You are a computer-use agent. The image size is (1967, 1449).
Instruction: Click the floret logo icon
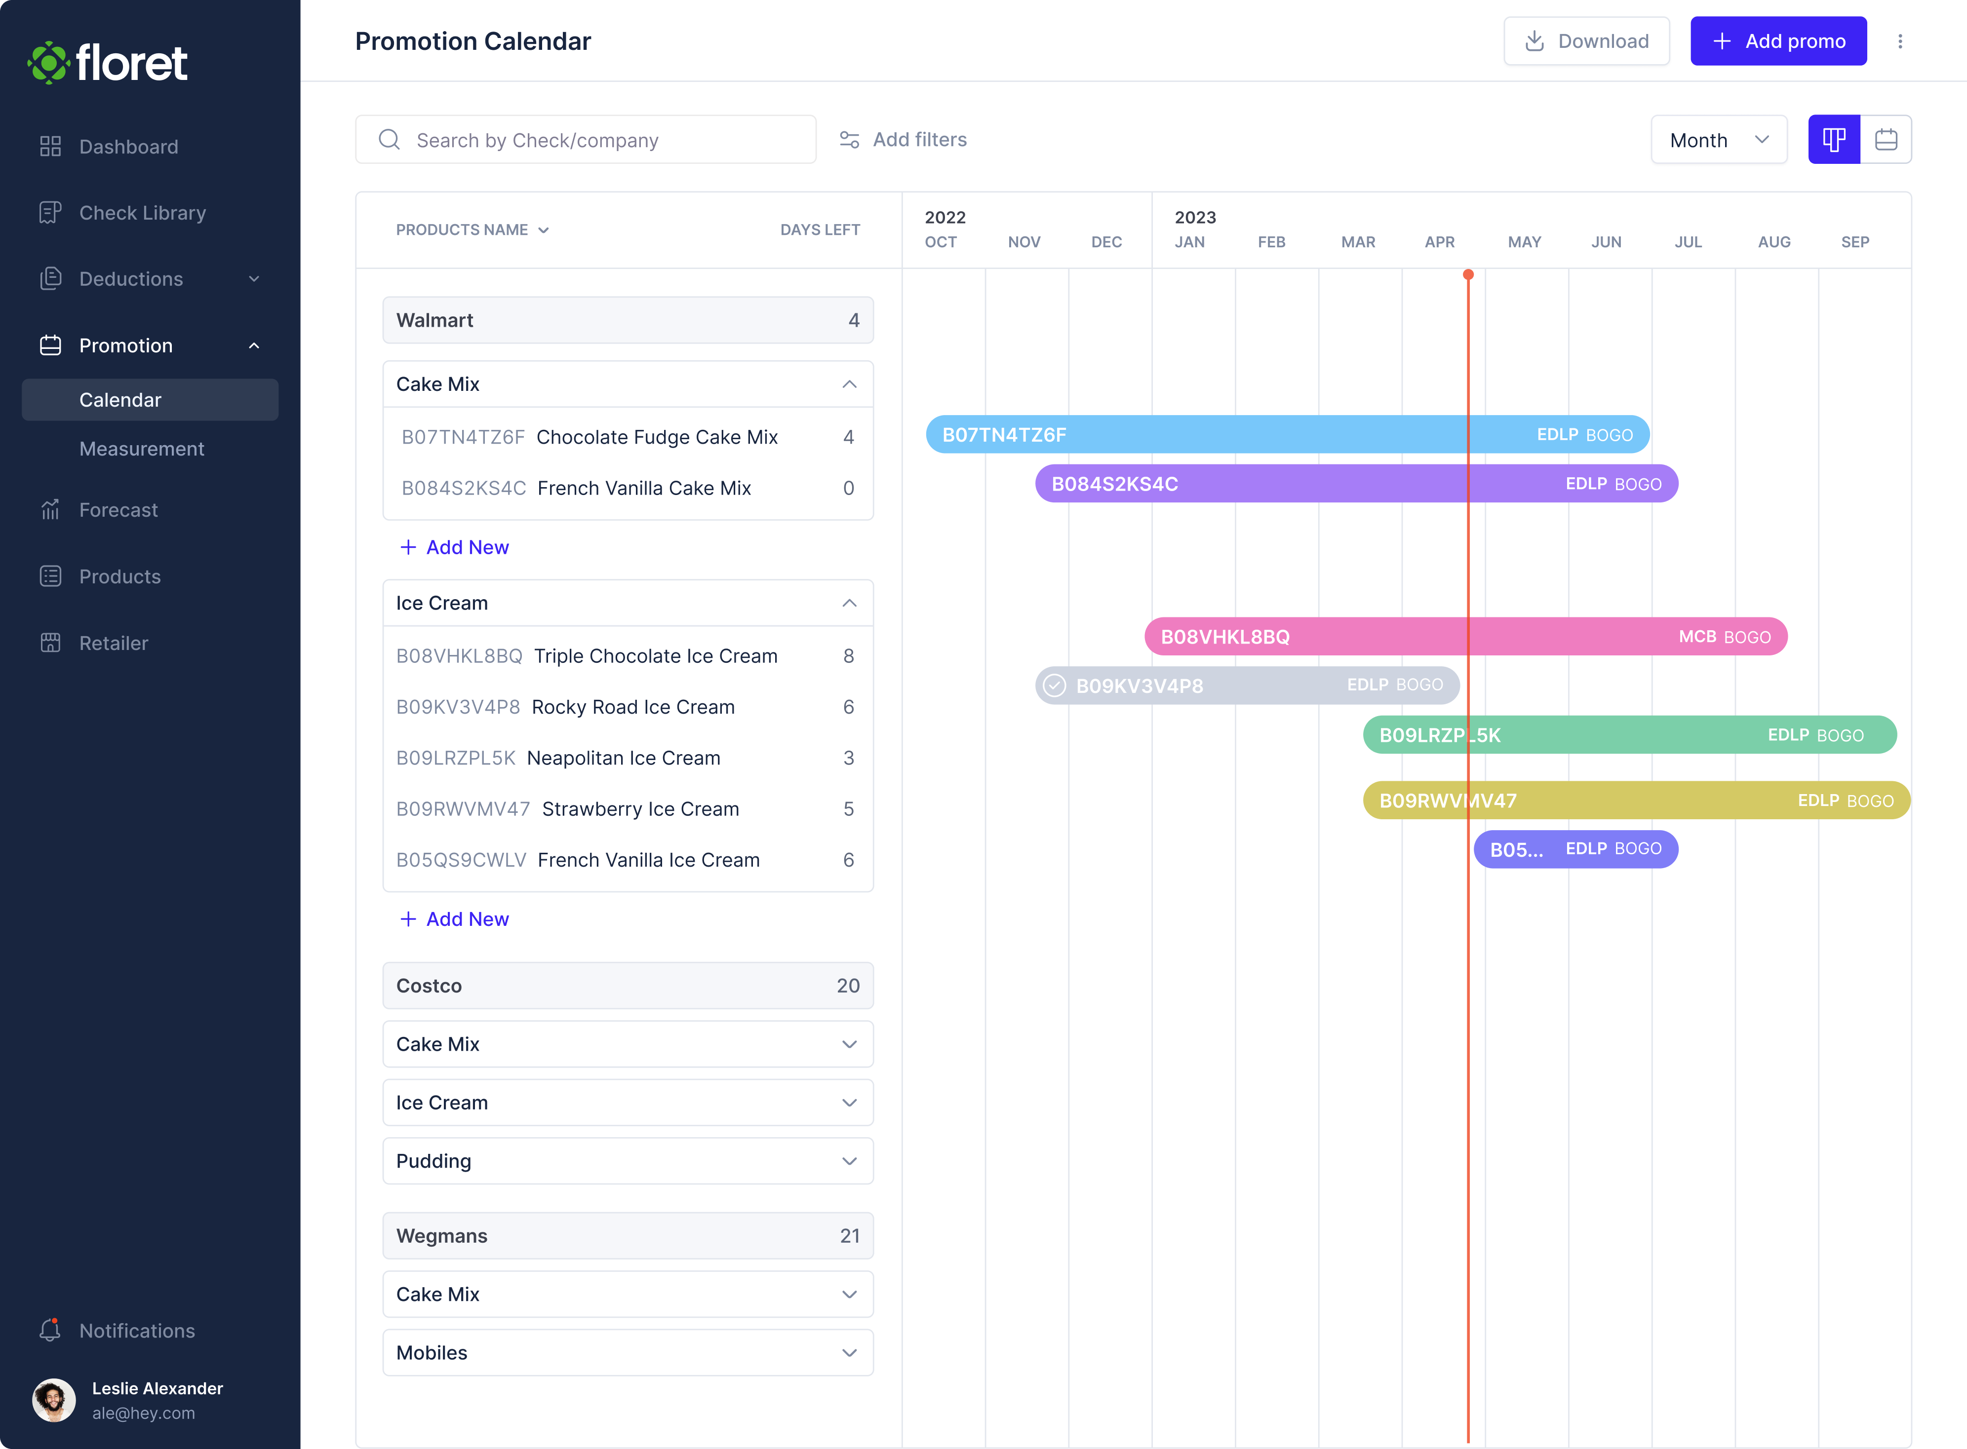click(x=48, y=63)
